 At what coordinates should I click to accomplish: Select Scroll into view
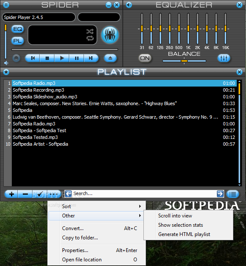click(189, 216)
